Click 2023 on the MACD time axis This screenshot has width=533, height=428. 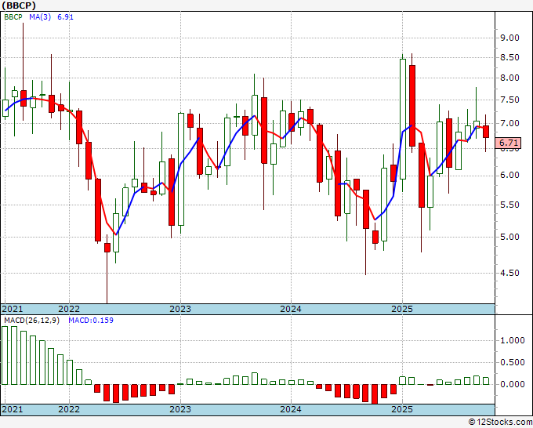coord(180,409)
